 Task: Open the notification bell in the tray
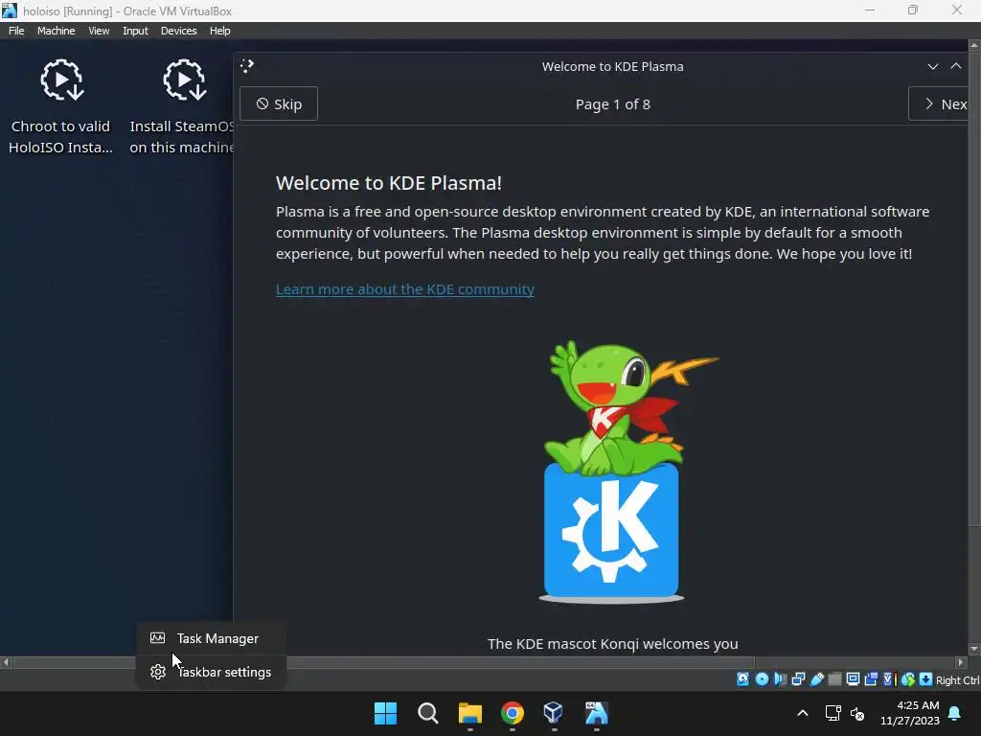pos(955,713)
